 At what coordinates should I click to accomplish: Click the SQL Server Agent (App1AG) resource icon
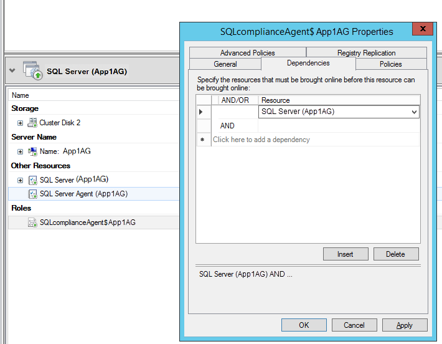pyautogui.click(x=32, y=194)
